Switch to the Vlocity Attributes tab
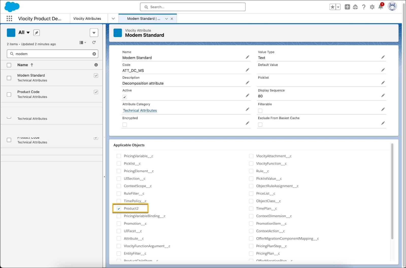 click(87, 18)
